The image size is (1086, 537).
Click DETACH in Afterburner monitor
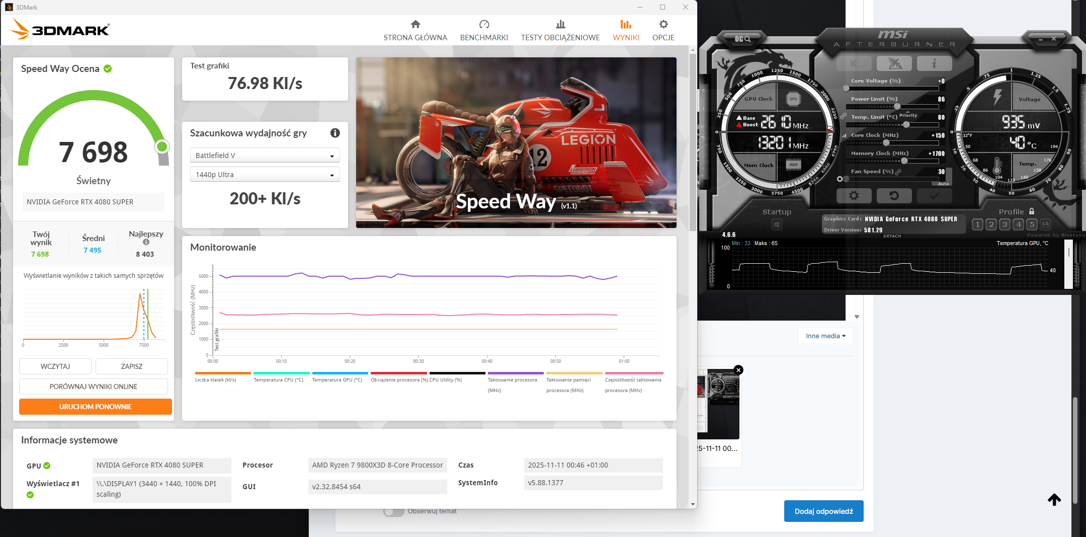point(892,236)
